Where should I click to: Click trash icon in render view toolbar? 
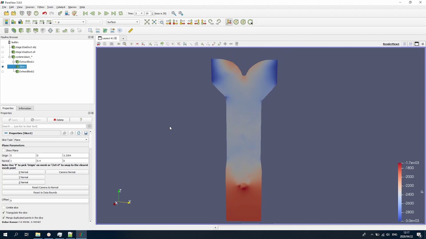pyautogui.click(x=237, y=44)
